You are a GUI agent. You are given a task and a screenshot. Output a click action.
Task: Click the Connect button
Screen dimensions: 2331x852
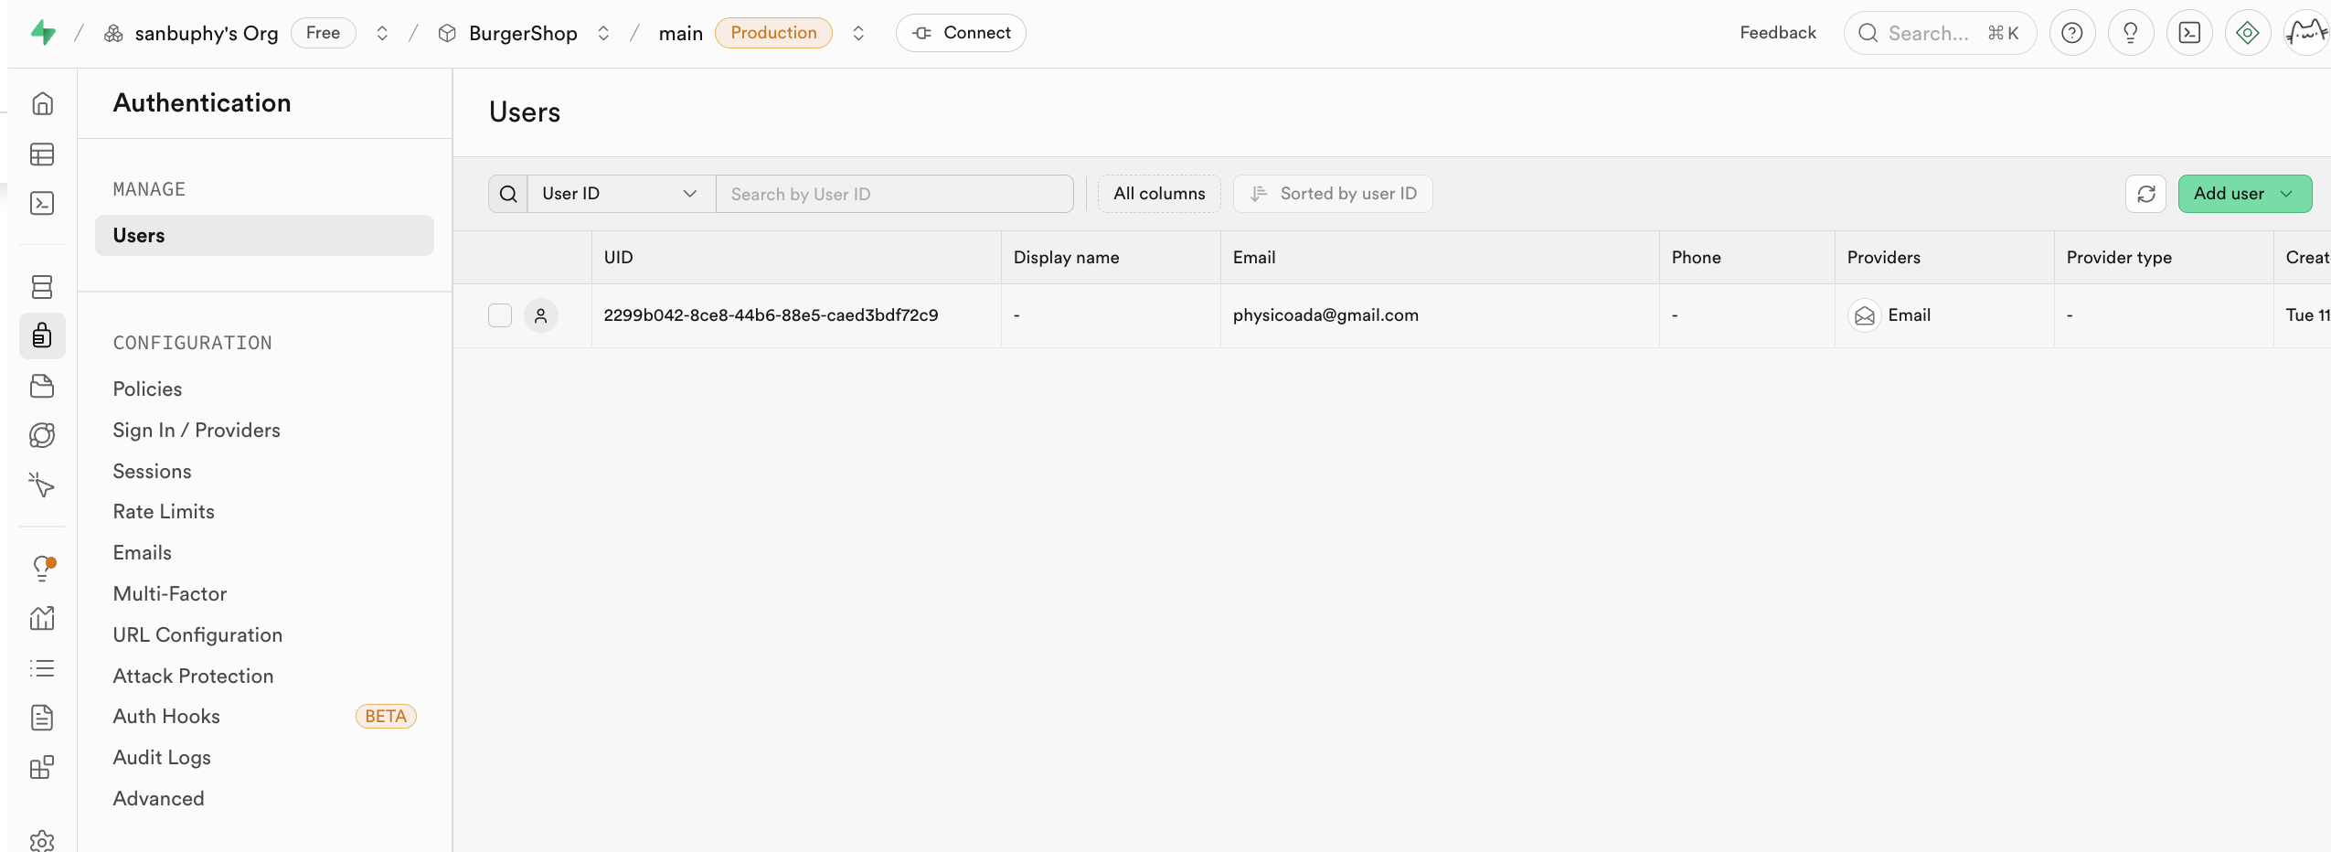[x=961, y=33]
